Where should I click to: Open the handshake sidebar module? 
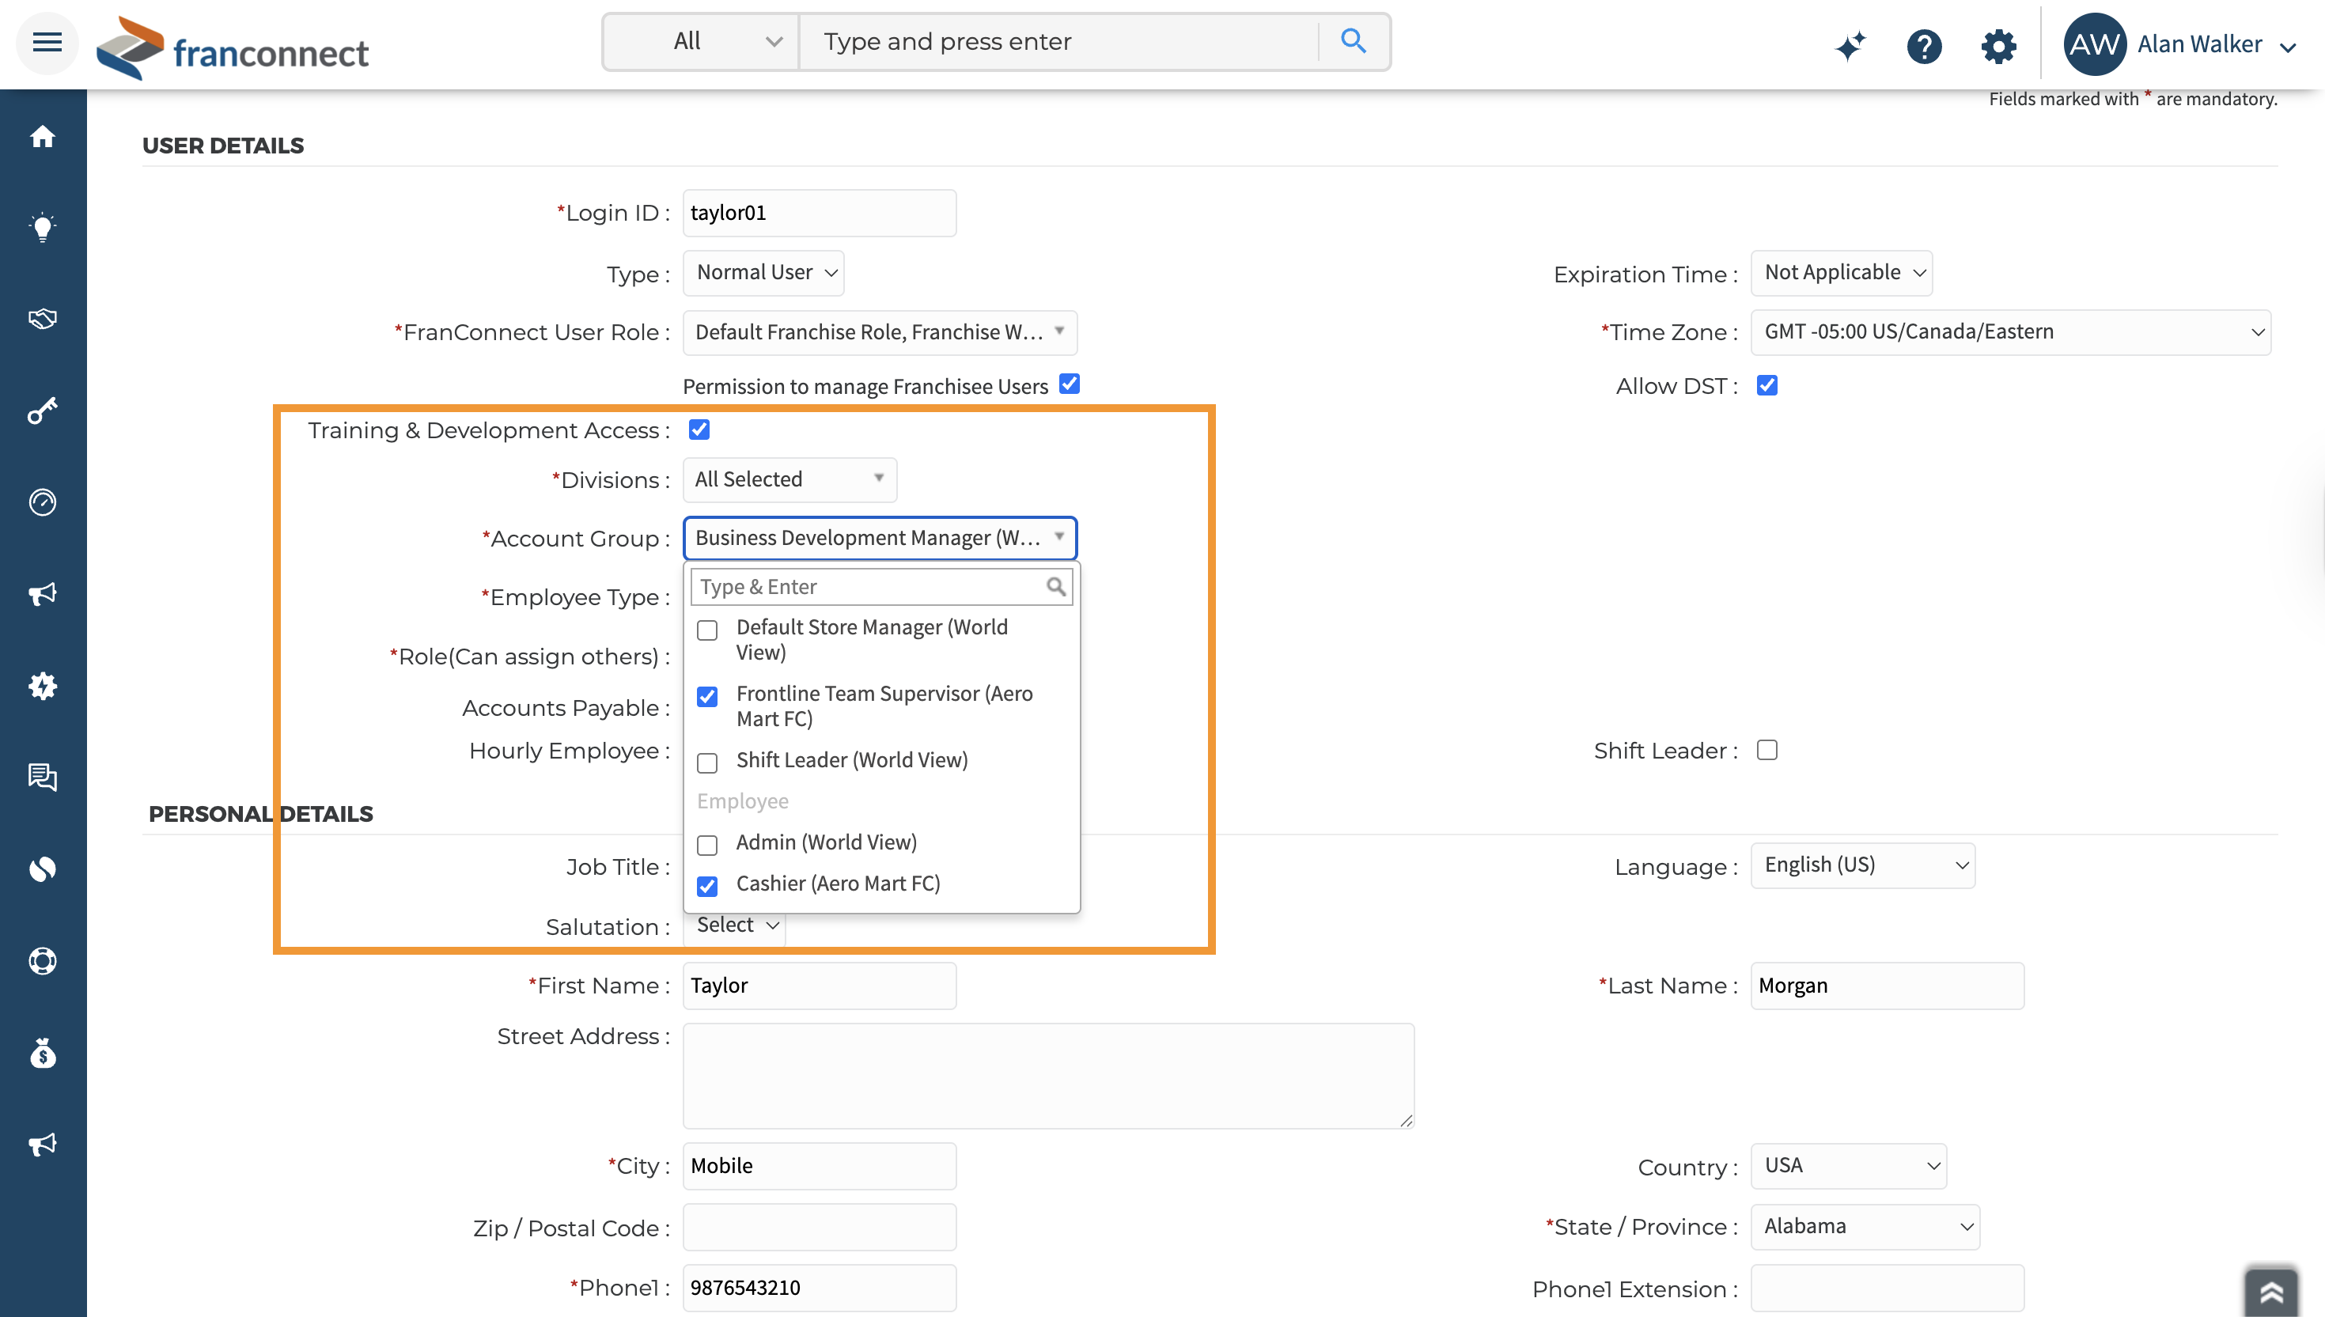coord(43,319)
